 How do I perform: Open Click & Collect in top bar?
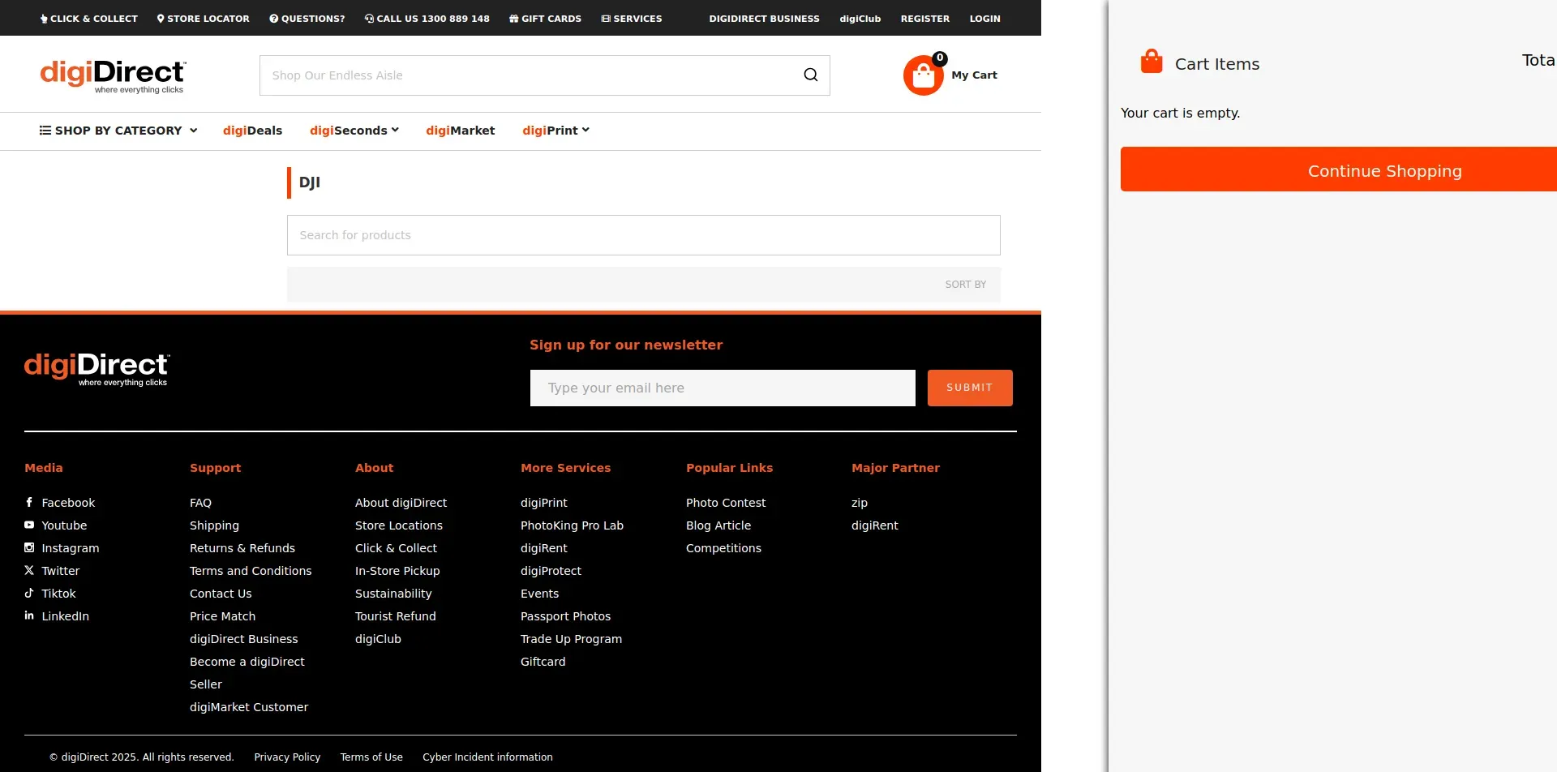[x=88, y=18]
